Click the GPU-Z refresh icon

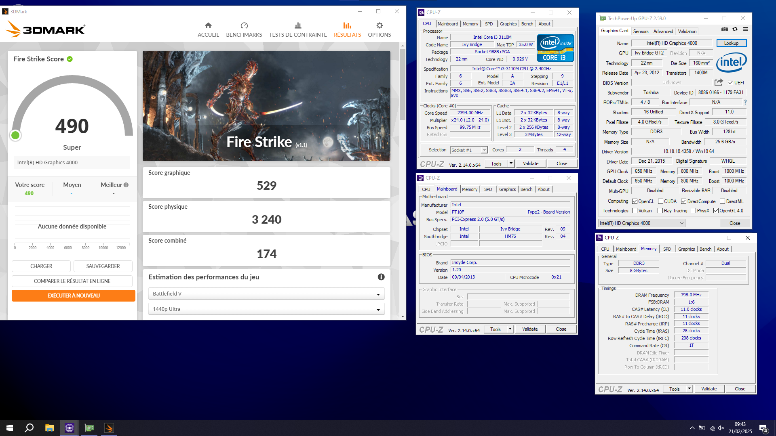point(735,29)
